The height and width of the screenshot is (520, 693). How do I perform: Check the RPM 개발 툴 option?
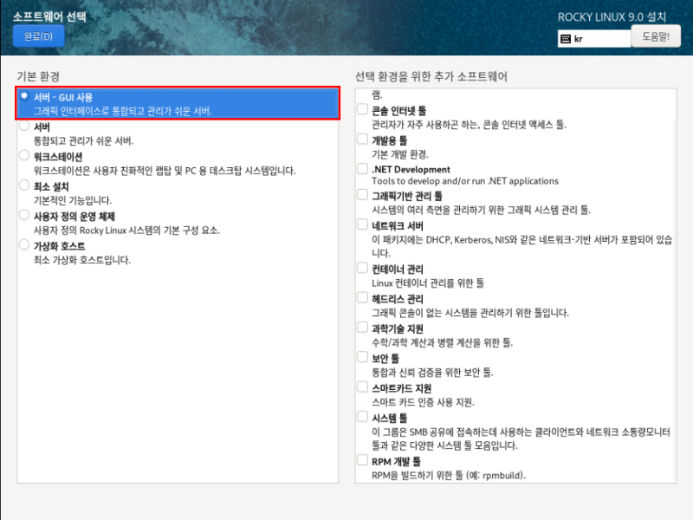coord(362,460)
